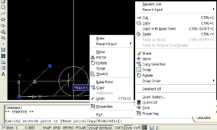Click the Mirror icon in the grip menu

[x=93, y=57]
